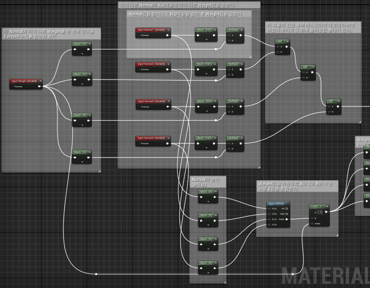Viewport: 370px width, 288px height.
Task: Select comment starting '각 채널의 값은'
Action: (x=313, y=28)
